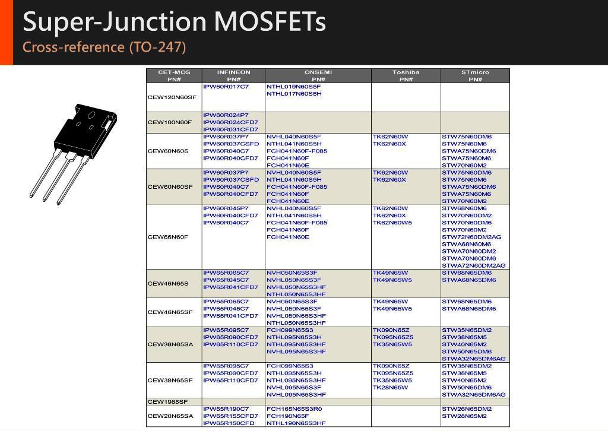Click the CEW1988SF row label
This screenshot has width=608, height=431.
(167, 402)
